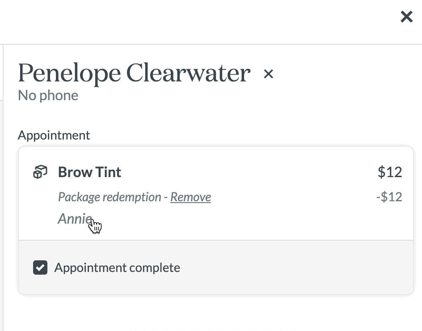This screenshot has height=331, width=422.
Task: Click the blank header bar area left of close X
Action: click(x=199, y=21)
